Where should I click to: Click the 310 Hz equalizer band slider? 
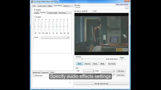pos(42,26)
